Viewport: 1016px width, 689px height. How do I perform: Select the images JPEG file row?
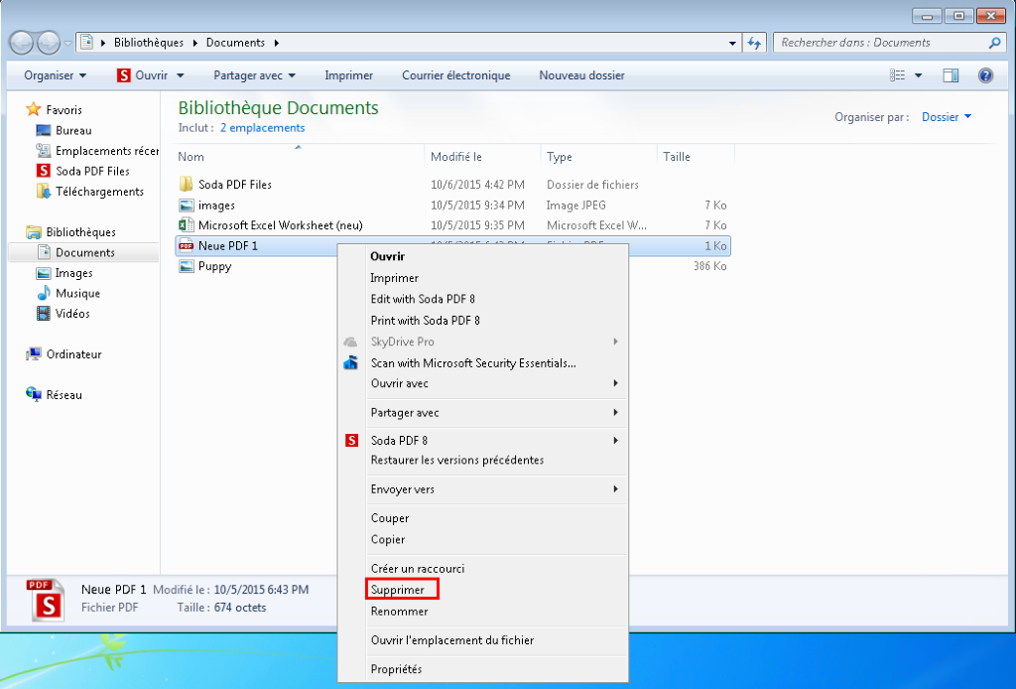point(452,205)
